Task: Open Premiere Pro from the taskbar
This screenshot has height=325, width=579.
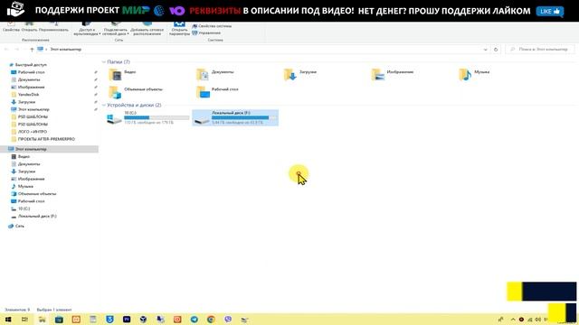Action: (x=127, y=320)
